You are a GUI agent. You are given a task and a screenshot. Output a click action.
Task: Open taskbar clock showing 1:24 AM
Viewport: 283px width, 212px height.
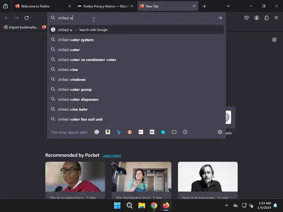[264, 205]
